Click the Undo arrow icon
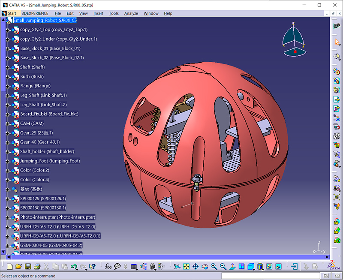This screenshot has height=280, width=343. coord(74,266)
